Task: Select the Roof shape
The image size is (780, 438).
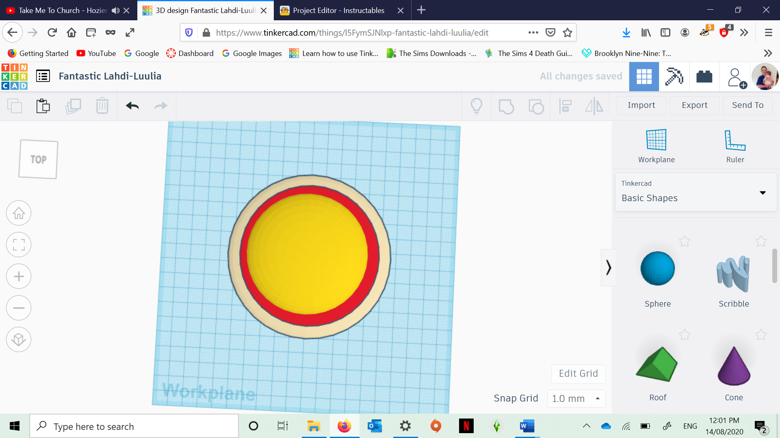Action: [x=657, y=364]
